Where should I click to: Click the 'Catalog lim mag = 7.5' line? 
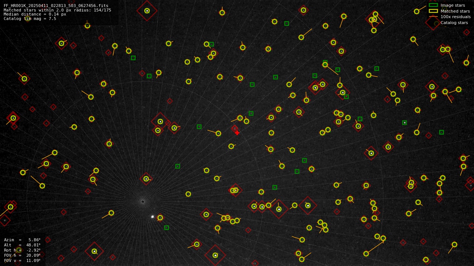tap(30, 18)
